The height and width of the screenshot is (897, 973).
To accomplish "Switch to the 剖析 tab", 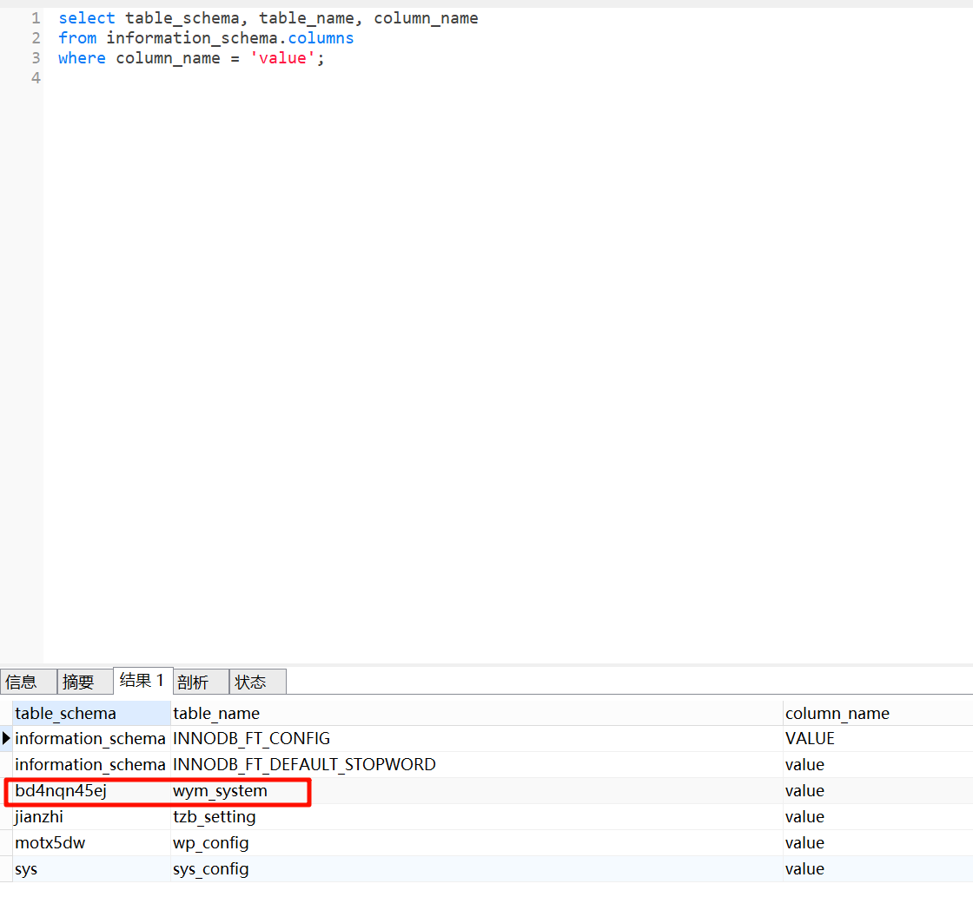I will pyautogui.click(x=193, y=682).
